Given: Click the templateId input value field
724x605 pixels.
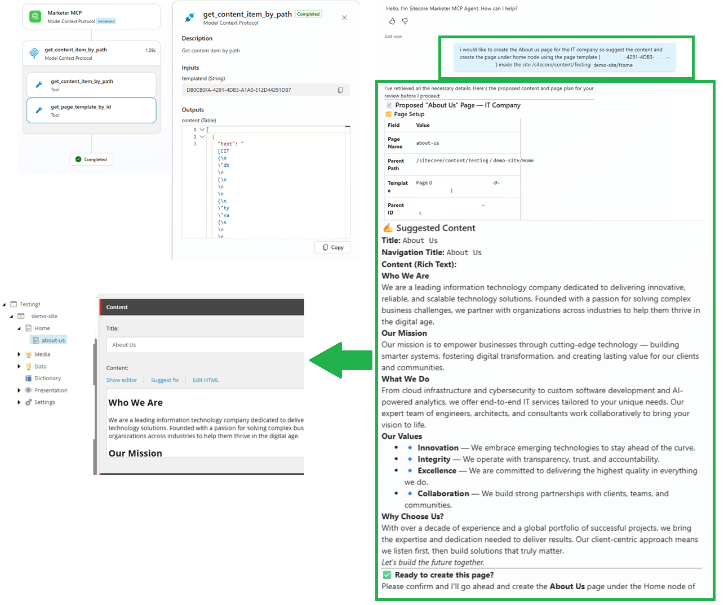Looking at the screenshot, I should (x=266, y=90).
